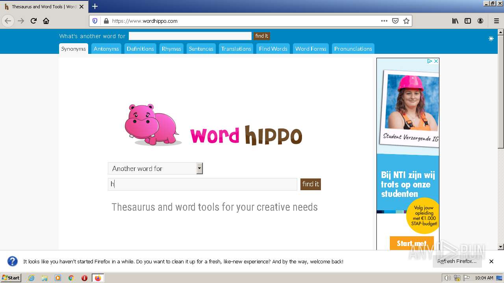Click 'Start met' button in the ad
Image resolution: width=504 pixels, height=283 pixels.
[x=412, y=243]
